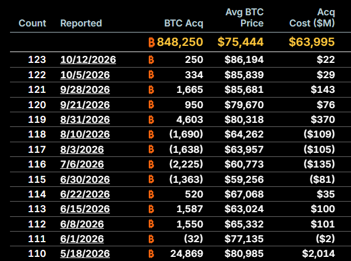351x261 pixels.
Task: Click the Reported column header
Action: 81,23
